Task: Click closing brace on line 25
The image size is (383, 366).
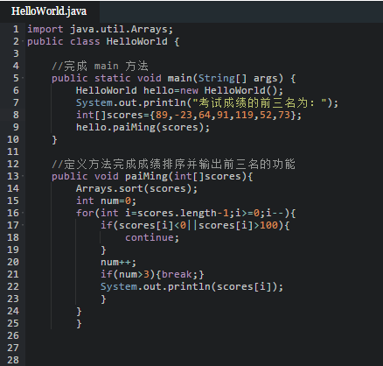Action: (x=79, y=324)
